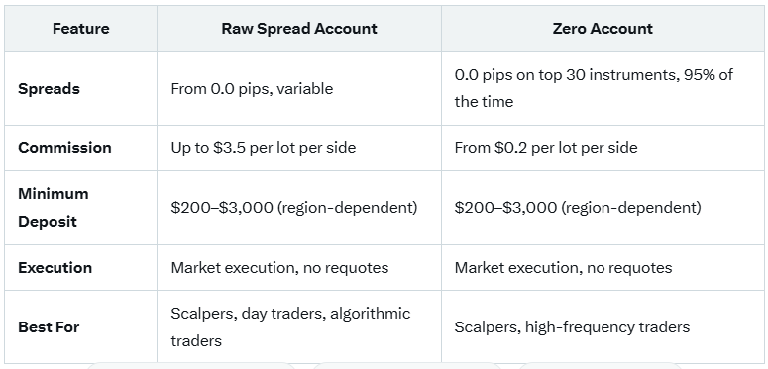768x369 pixels.
Task: Select 'From $0.2 per lot per side'
Action: (546, 148)
